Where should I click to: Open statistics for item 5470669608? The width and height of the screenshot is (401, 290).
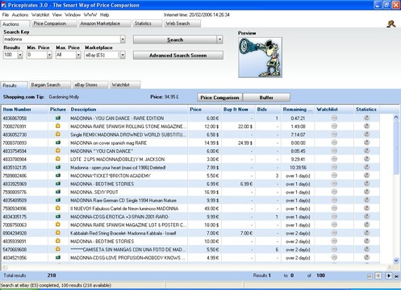coord(366,249)
